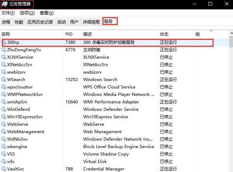Select the wbengine service icon
The width and height of the screenshot is (233, 172).
point(4,146)
